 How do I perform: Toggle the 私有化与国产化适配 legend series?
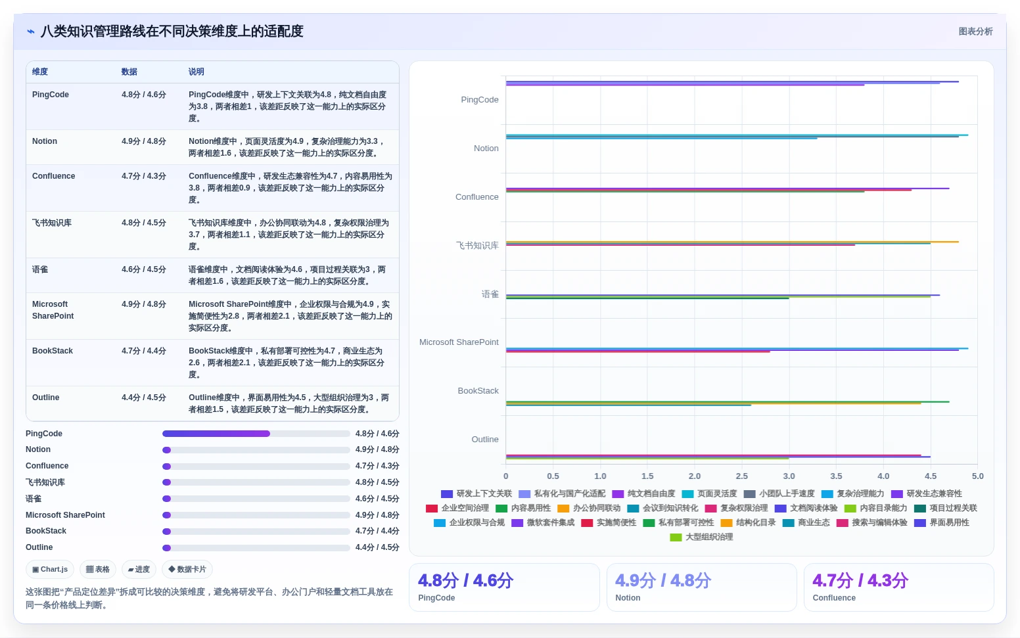click(x=562, y=493)
